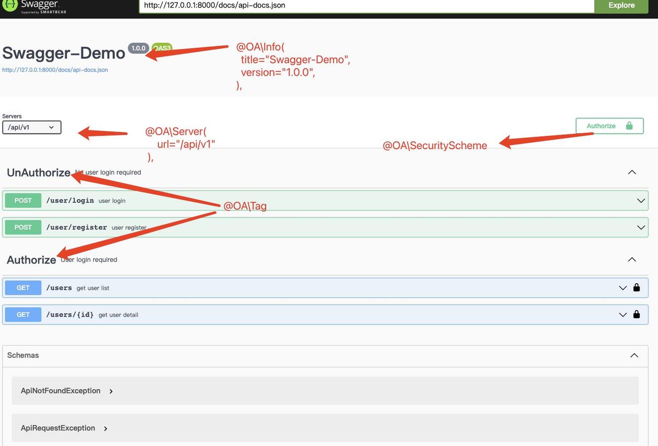Click the 1.0.0 version badge

click(x=138, y=48)
